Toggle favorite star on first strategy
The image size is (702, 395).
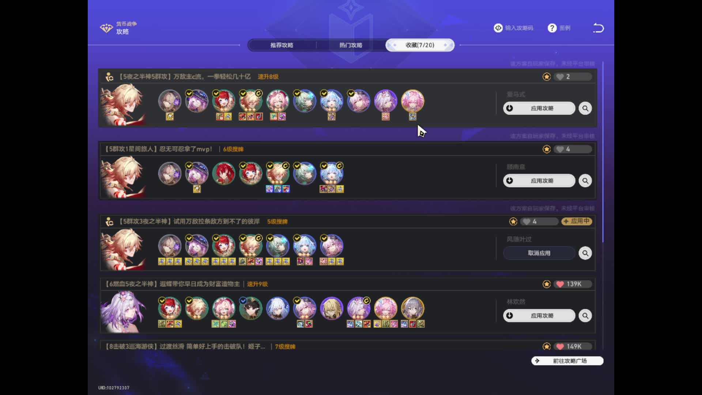click(x=547, y=76)
